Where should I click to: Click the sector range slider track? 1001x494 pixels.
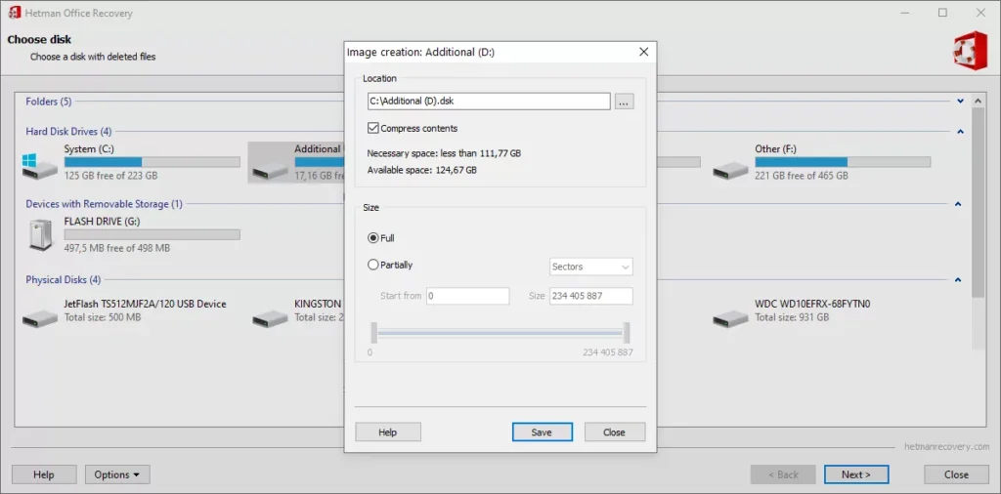coord(501,333)
